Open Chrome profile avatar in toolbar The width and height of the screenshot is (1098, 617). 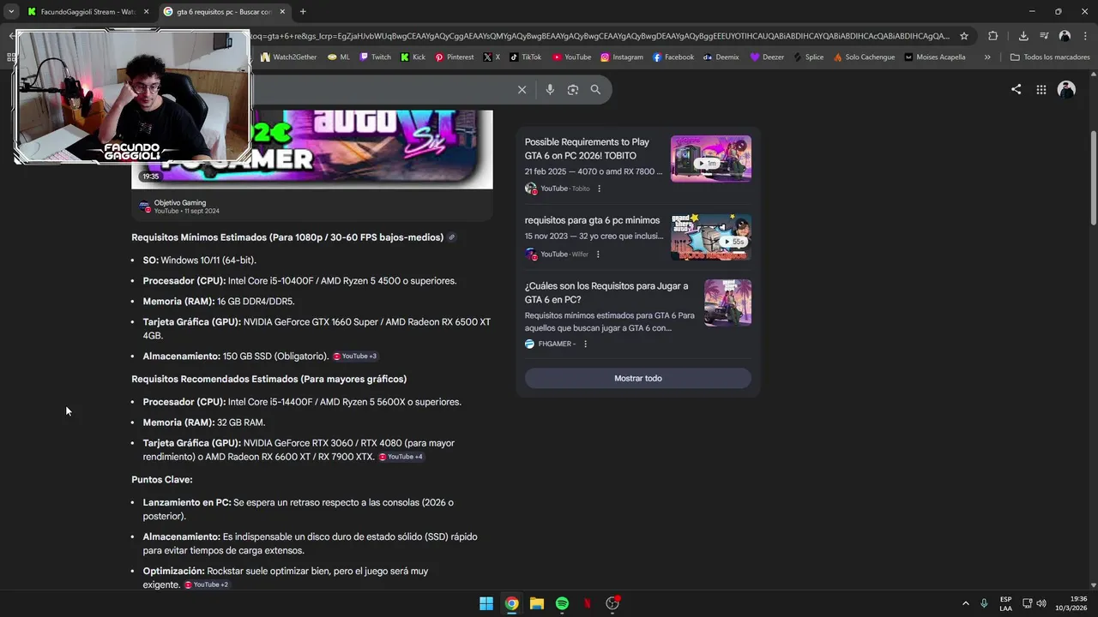(1065, 36)
